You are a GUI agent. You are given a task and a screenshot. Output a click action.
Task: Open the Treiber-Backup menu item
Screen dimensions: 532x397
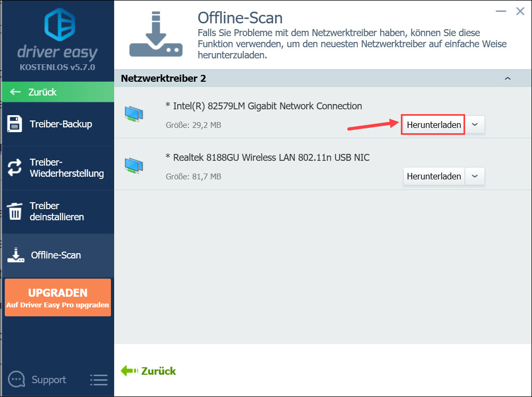pos(58,124)
